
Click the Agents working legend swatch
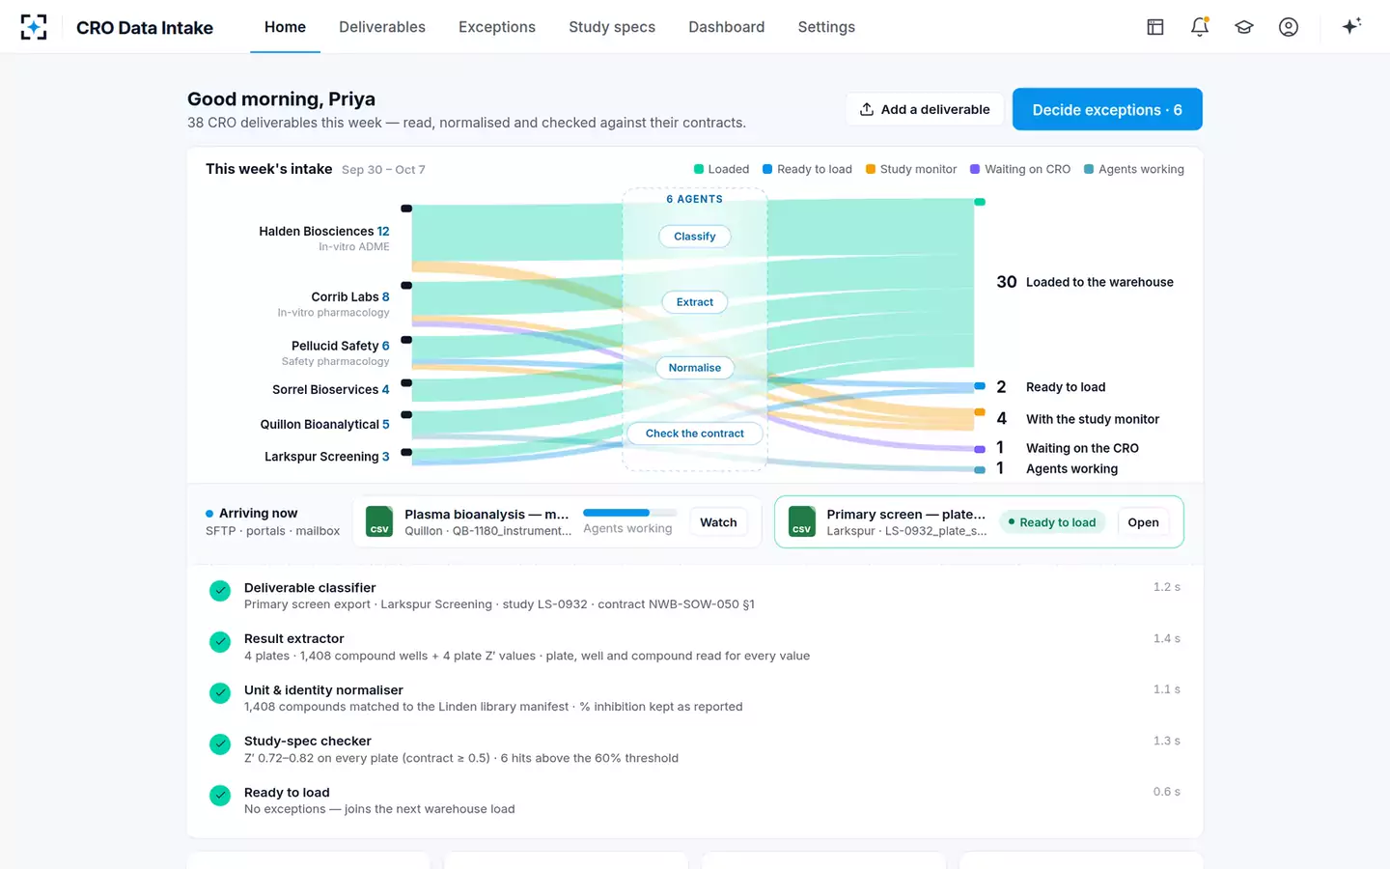pyautogui.click(x=1089, y=169)
